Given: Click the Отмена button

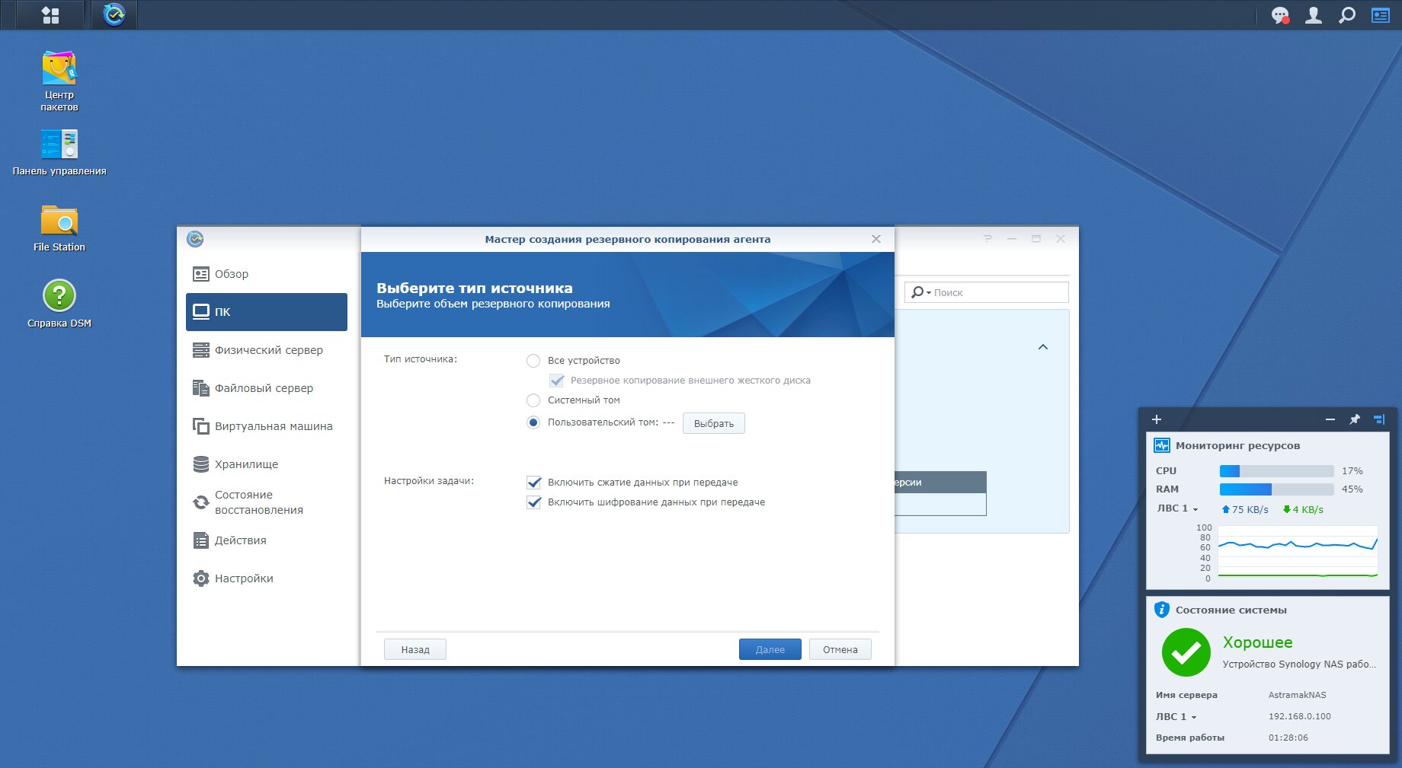Looking at the screenshot, I should [840, 649].
